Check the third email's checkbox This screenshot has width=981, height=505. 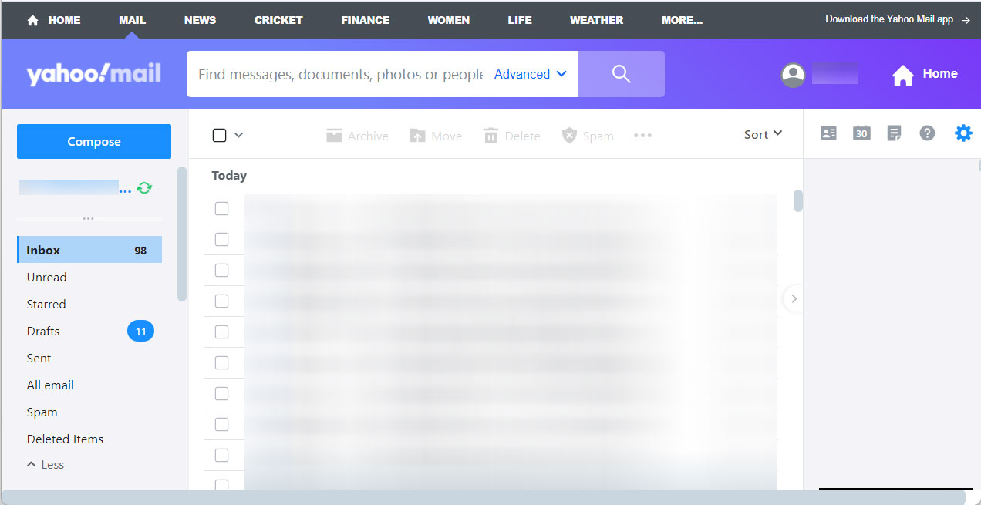[x=222, y=270]
